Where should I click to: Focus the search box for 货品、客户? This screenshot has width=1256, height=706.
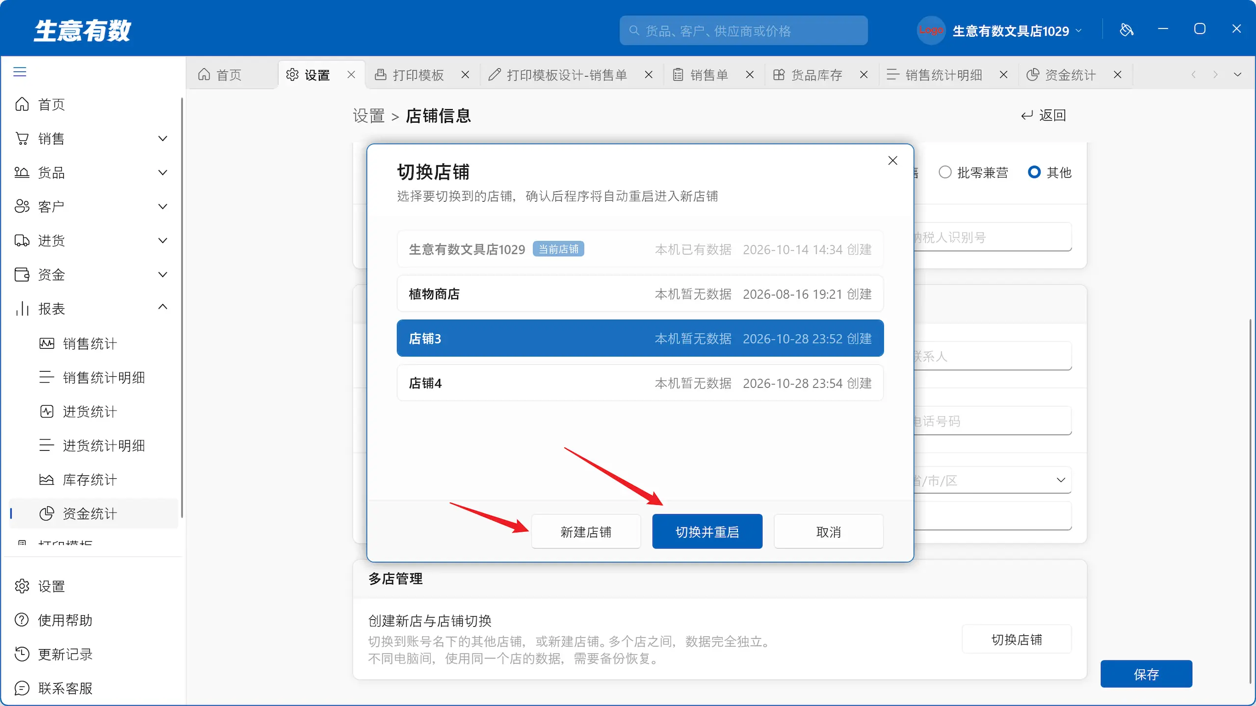743,30
